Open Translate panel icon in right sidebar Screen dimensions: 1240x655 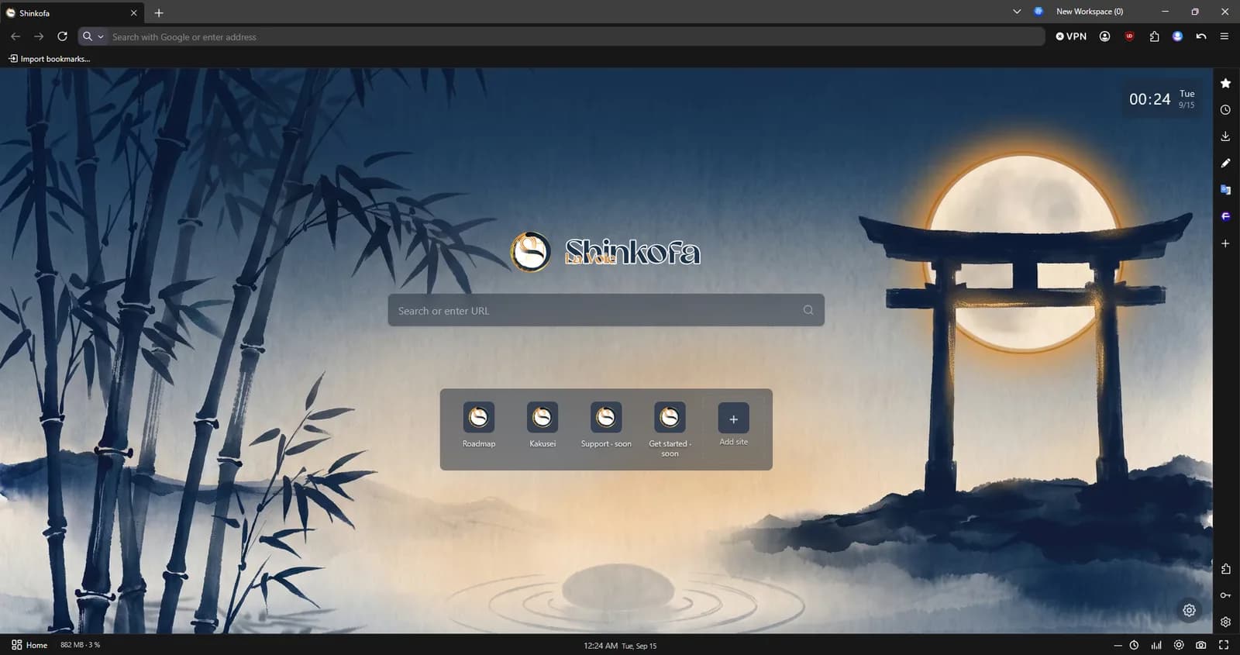(x=1225, y=190)
